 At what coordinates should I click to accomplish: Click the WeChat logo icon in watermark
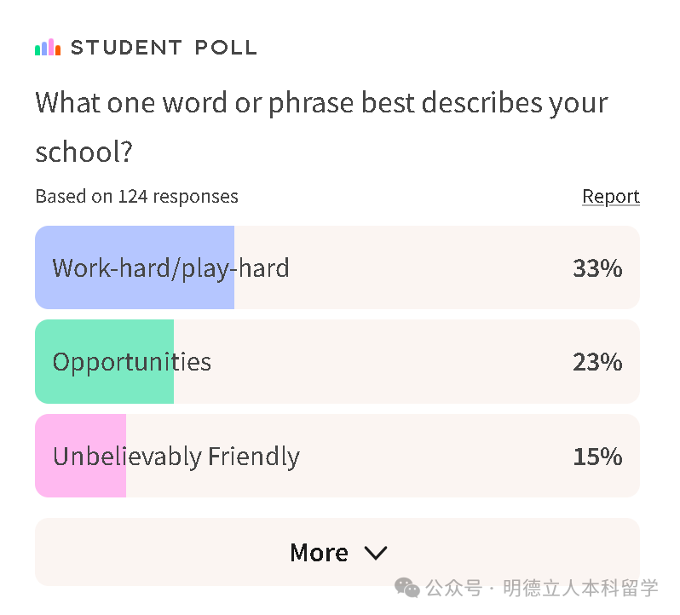coord(406,588)
